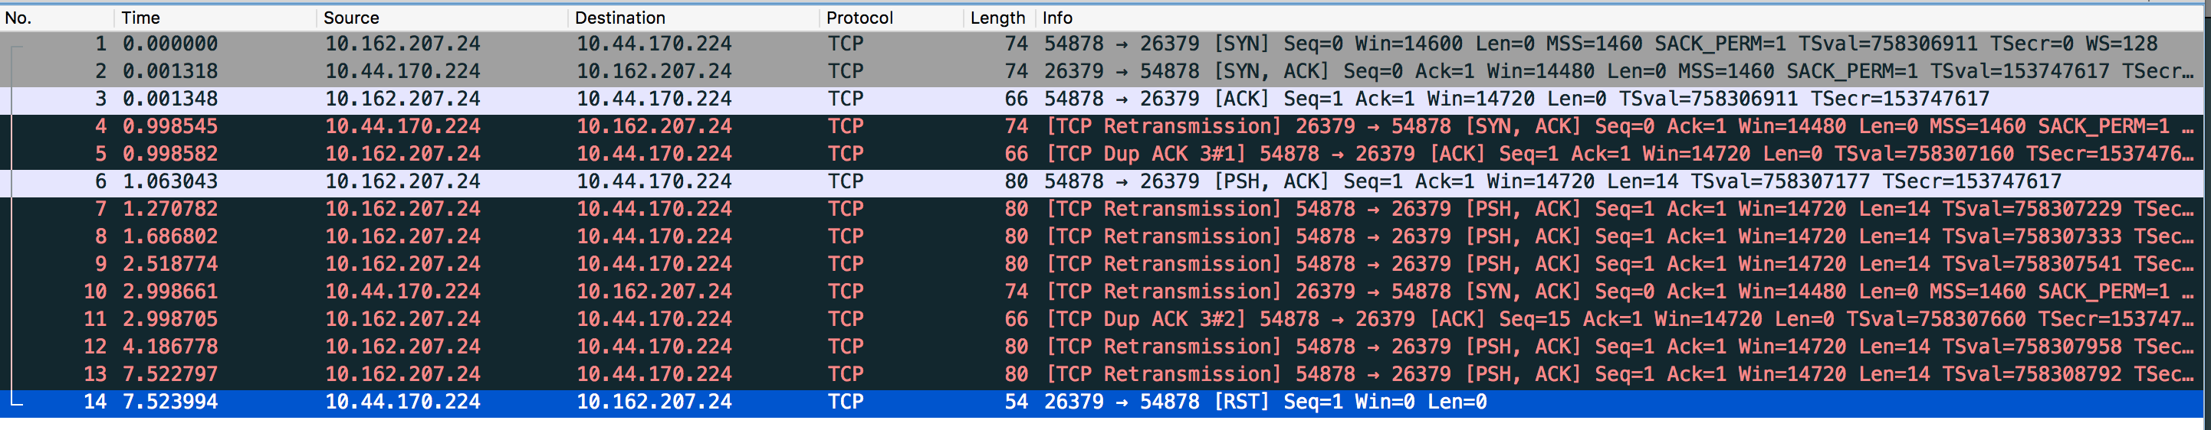Sort packets by the No. column header
2211x430 pixels.
click(57, 18)
